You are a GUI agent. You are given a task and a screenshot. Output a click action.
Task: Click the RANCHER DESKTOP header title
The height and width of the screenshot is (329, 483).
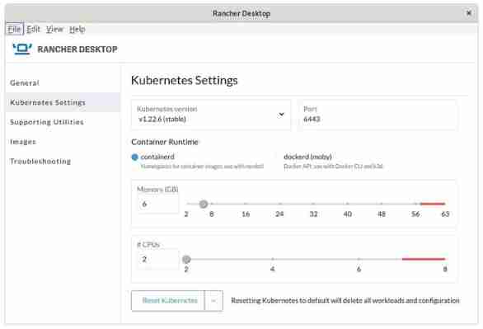(x=77, y=49)
